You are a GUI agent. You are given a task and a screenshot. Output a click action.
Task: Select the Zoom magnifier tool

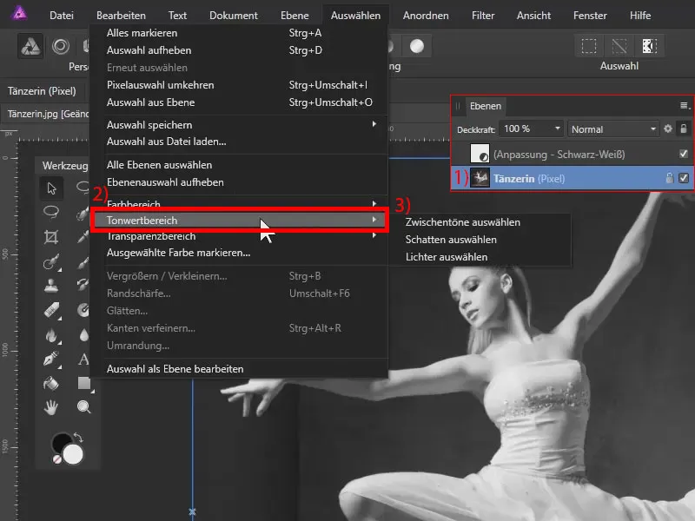(x=83, y=406)
